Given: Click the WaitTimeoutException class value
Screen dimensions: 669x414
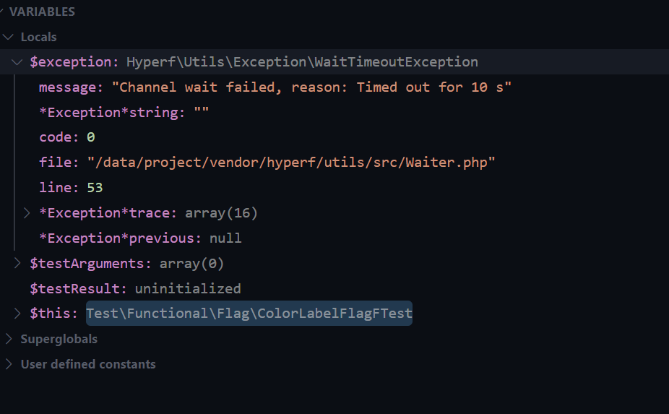Looking at the screenshot, I should 302,62.
